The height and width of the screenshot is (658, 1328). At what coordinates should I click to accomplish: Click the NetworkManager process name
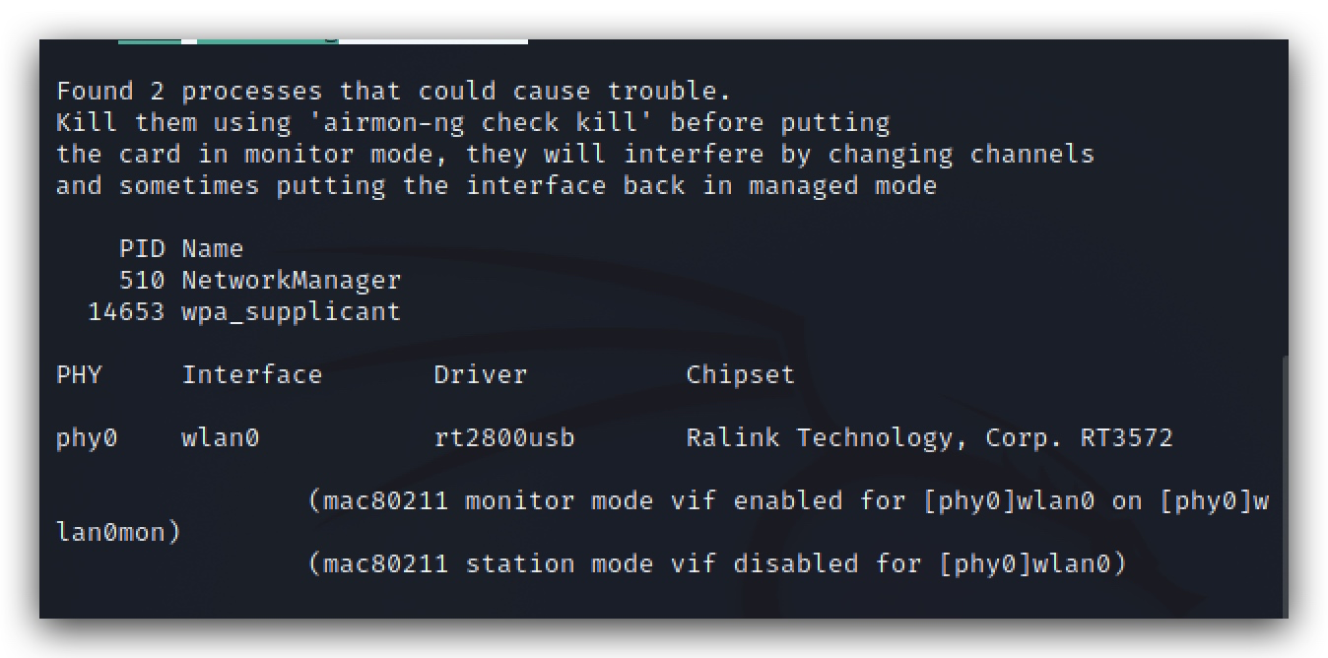292,280
